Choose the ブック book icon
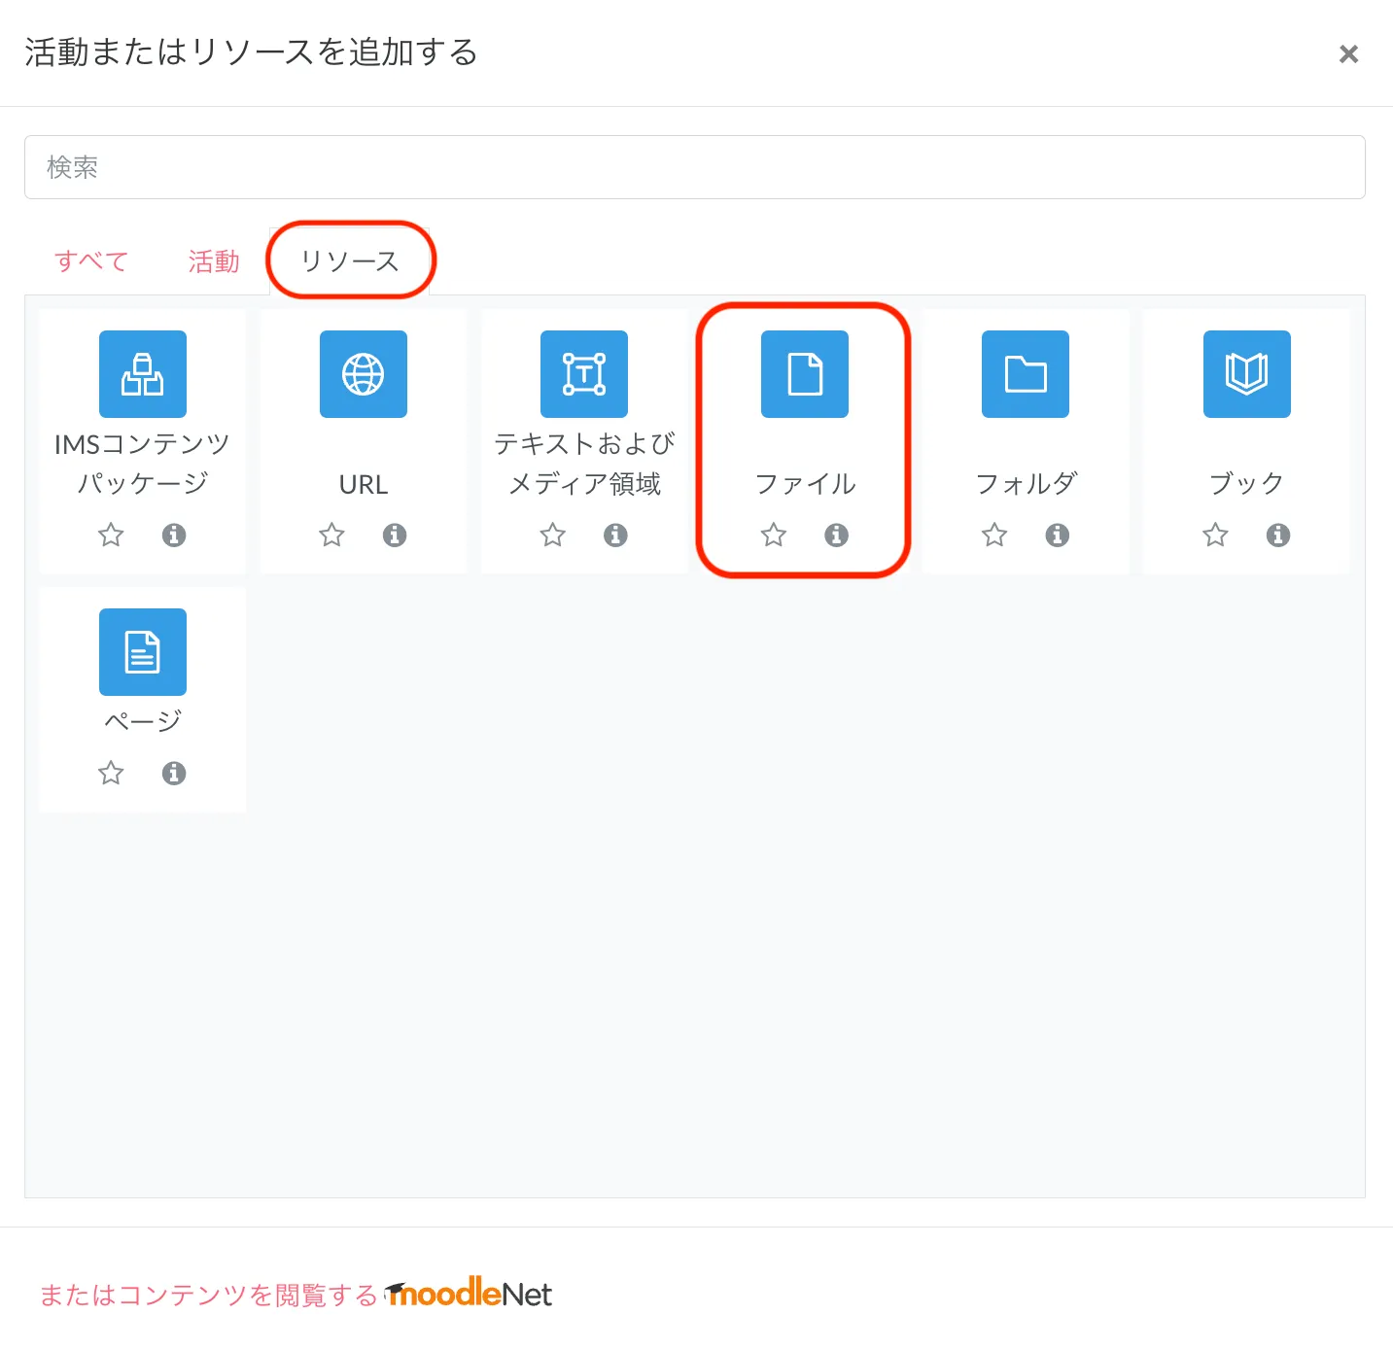Image resolution: width=1393 pixels, height=1349 pixels. (x=1246, y=374)
